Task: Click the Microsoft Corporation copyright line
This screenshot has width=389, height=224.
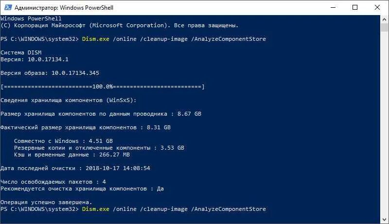Action: pos(119,25)
